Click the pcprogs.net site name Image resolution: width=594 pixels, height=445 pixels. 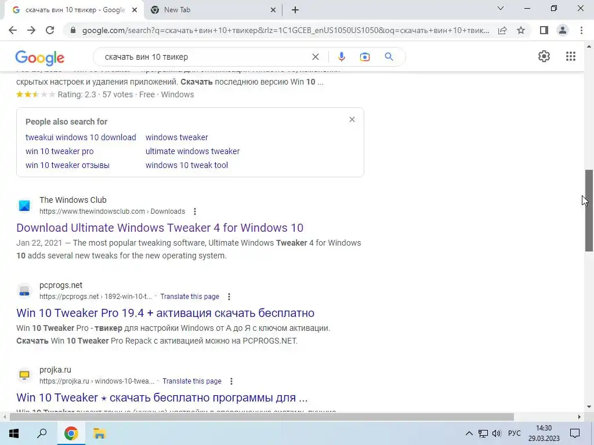[x=60, y=285]
